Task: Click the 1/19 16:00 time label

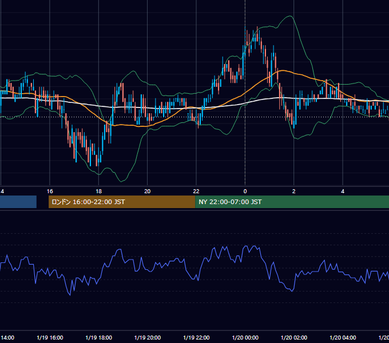Action: [50, 337]
